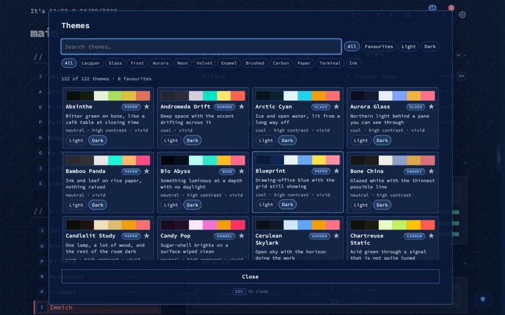Click the Candy Pop favourite star
The width and height of the screenshot is (505, 315).
[242, 236]
